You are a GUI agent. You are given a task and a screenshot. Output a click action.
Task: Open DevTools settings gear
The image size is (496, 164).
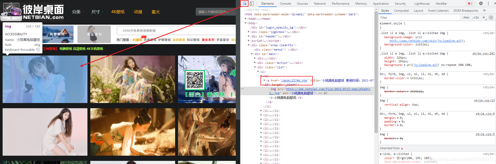481,4
